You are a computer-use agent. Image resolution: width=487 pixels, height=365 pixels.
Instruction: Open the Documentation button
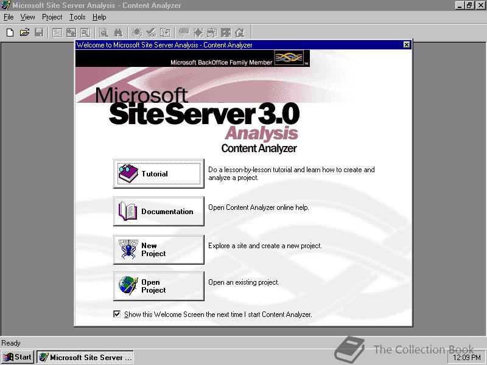[159, 211]
